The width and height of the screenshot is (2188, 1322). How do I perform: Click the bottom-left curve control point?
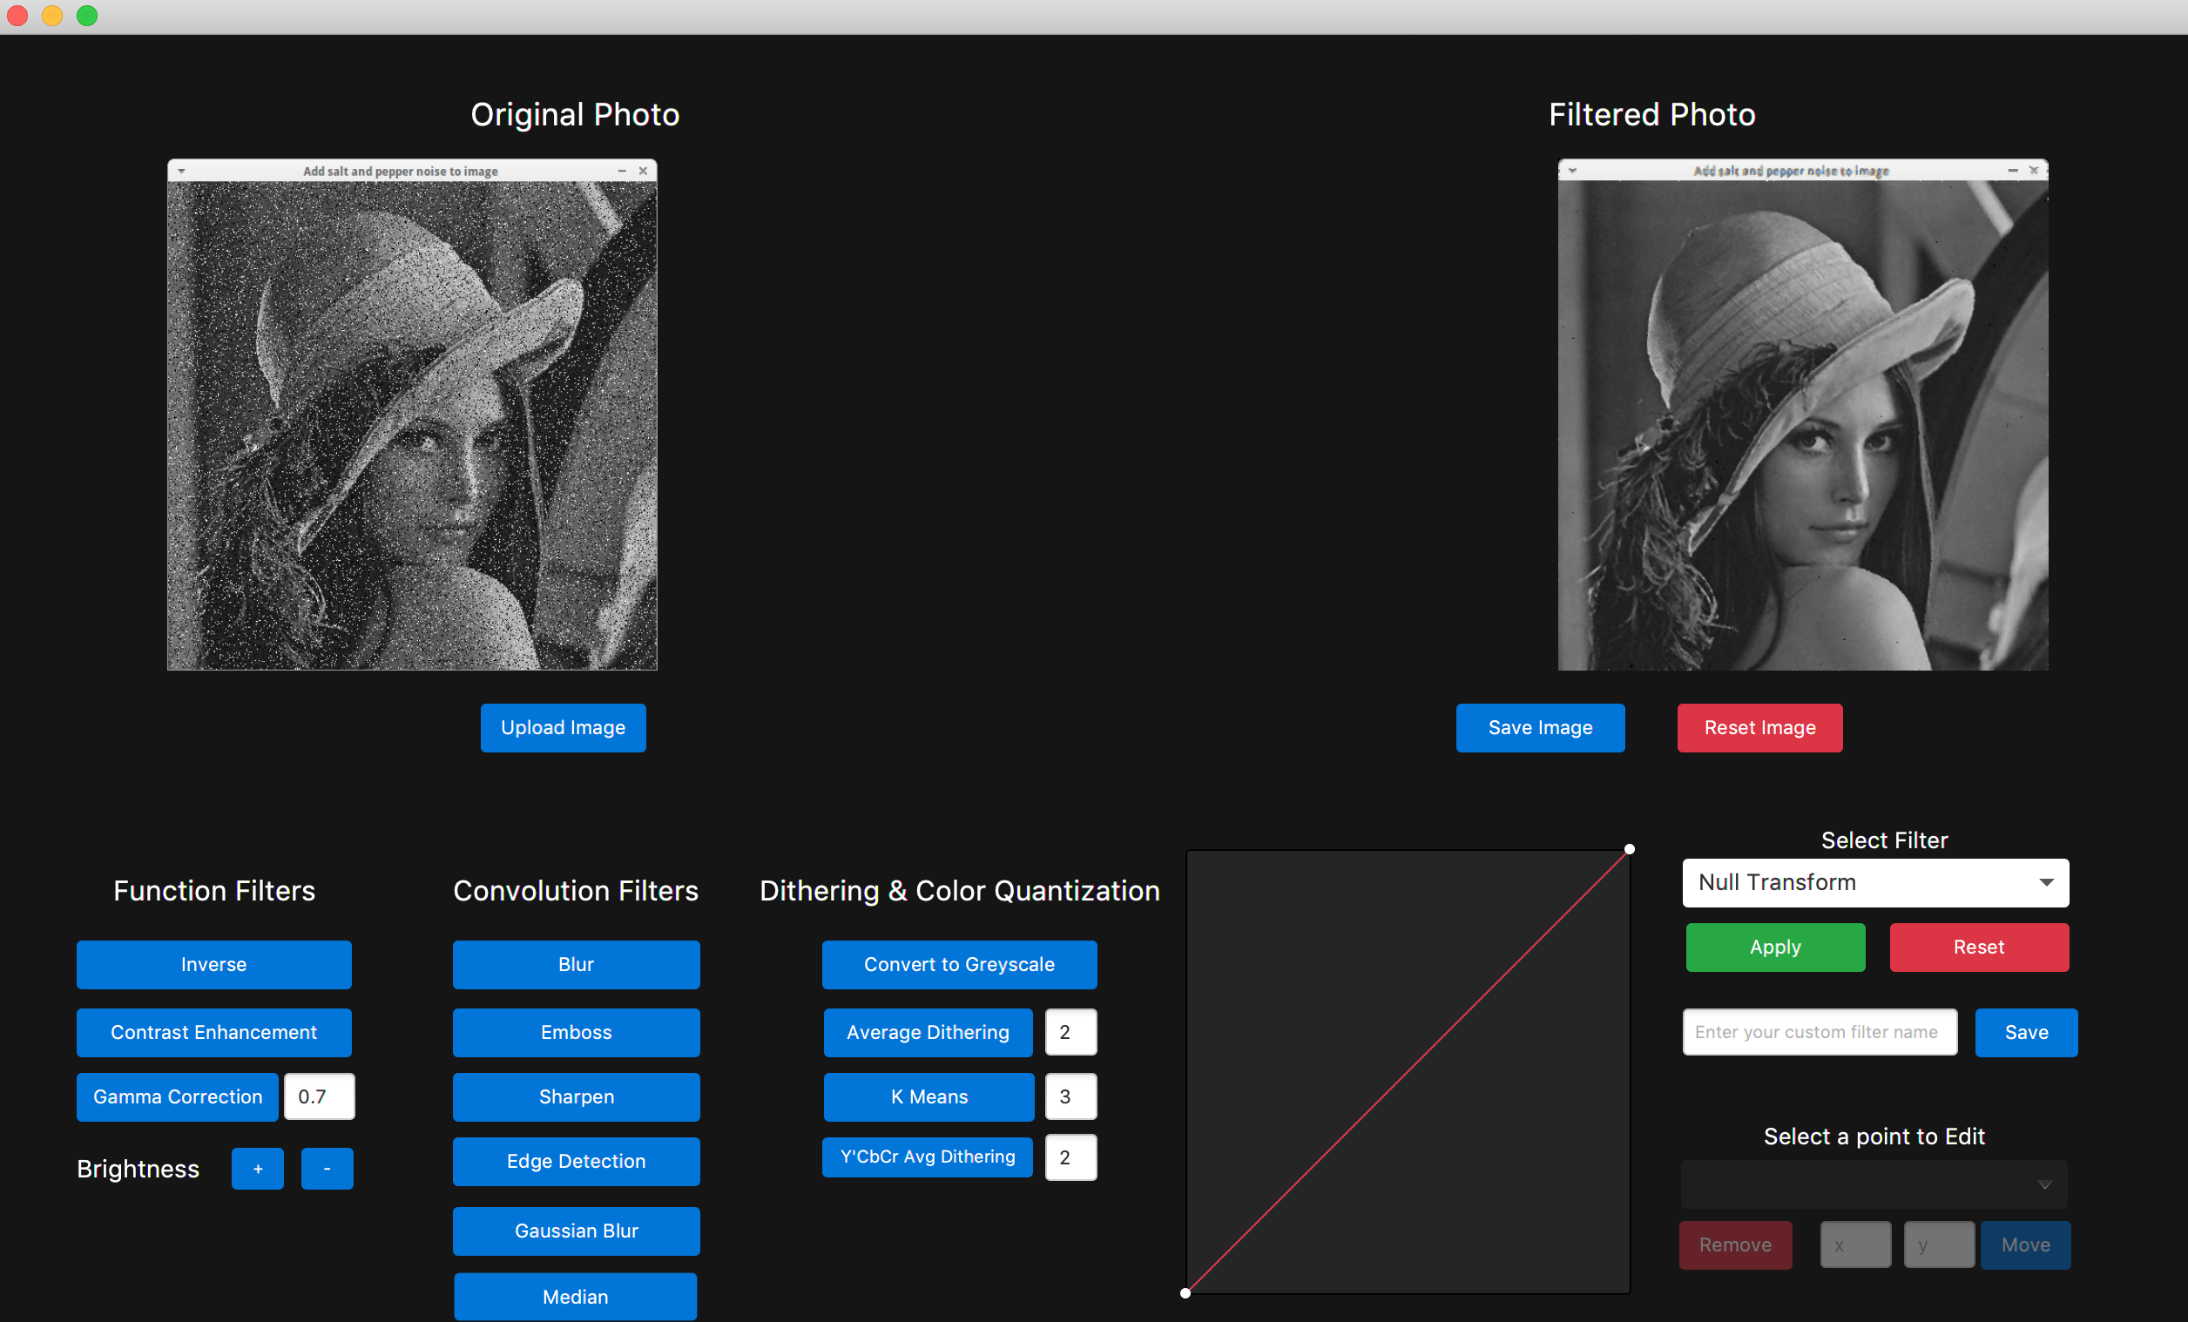point(1185,1292)
